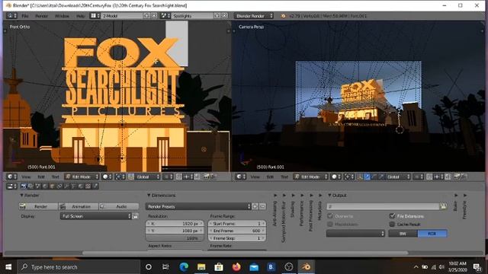Click the editor type icon in right viewport header
Image resolution: width=488 pixels, height=274 pixels.
pos(241,177)
